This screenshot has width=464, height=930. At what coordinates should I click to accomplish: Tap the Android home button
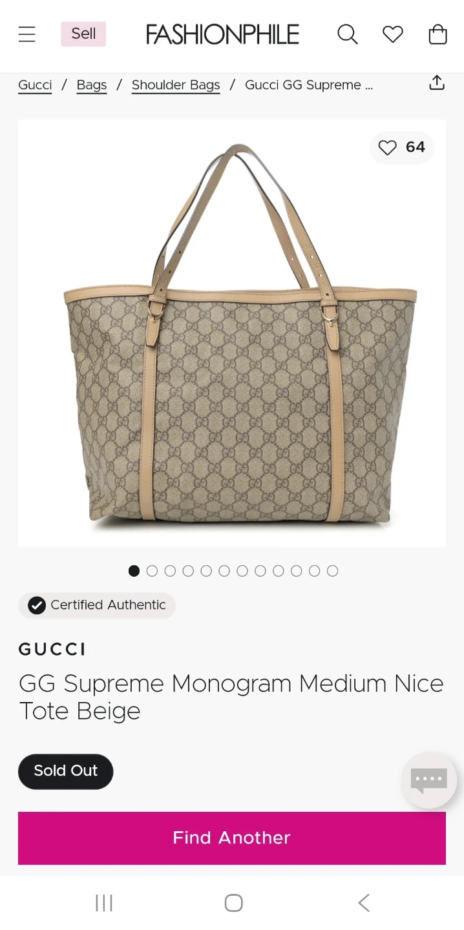pyautogui.click(x=233, y=902)
